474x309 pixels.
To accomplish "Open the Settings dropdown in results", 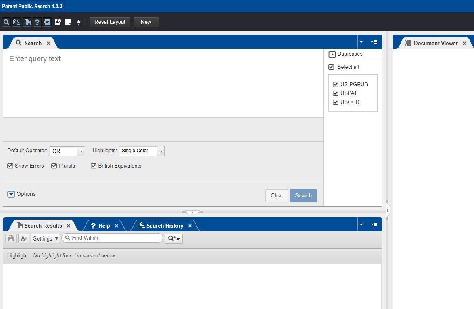I will point(45,238).
